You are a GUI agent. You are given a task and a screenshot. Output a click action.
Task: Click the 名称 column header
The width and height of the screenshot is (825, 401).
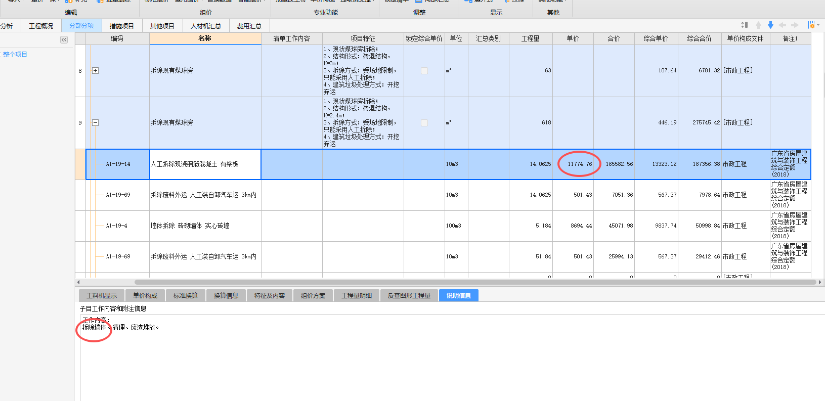205,38
